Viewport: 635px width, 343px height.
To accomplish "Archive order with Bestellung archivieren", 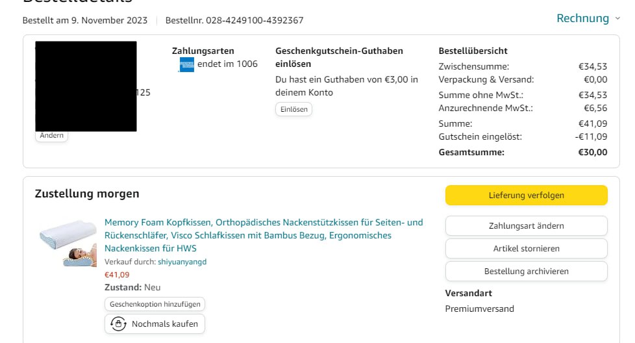I will coord(526,272).
